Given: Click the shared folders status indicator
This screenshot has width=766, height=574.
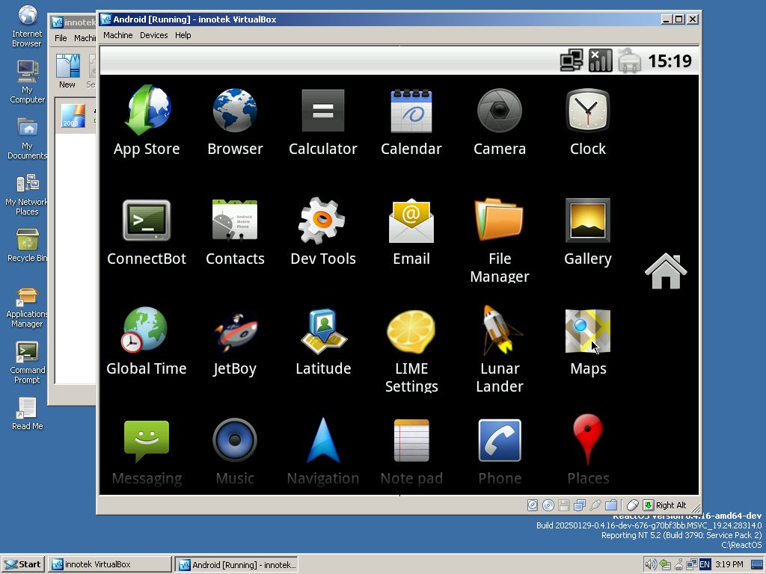Looking at the screenshot, I should tap(610, 505).
